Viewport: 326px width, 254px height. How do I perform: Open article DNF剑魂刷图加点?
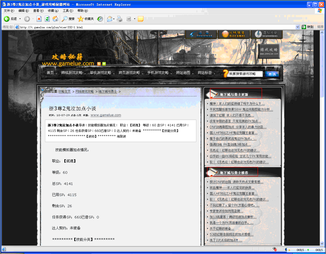(238, 127)
